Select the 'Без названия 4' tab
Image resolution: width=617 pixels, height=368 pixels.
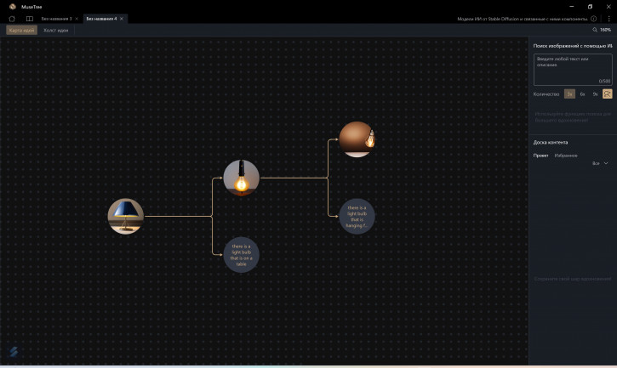101,19
